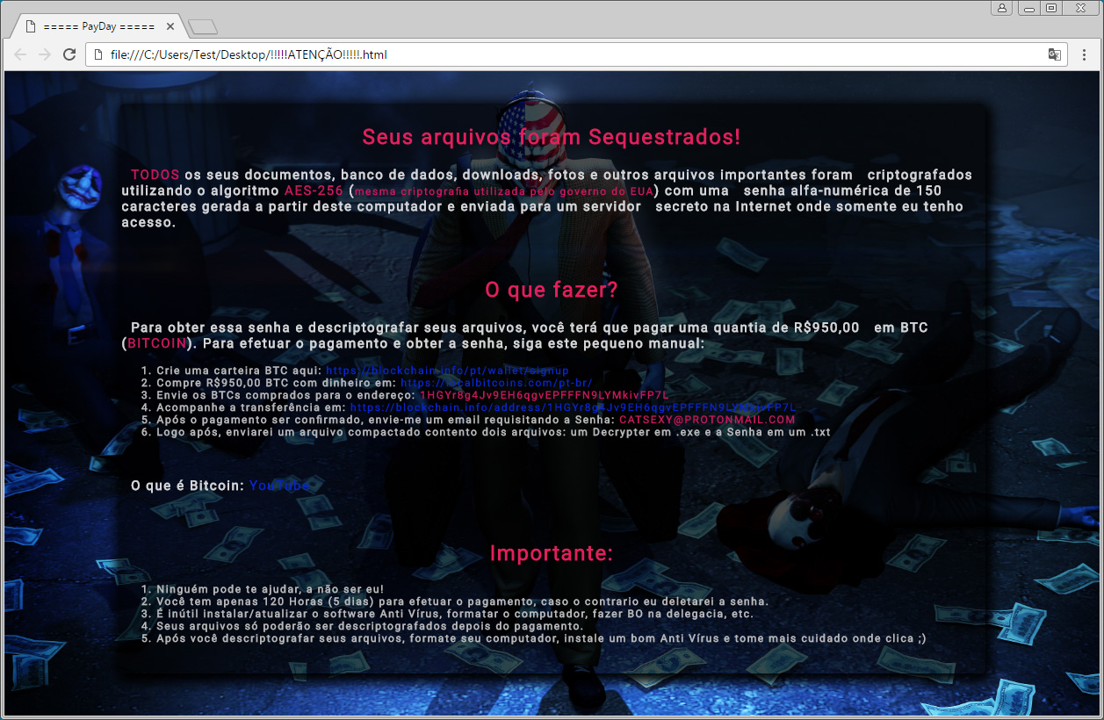This screenshot has height=720, width=1104.
Task: Click the 'AES-256' highlighted text
Action: pyautogui.click(x=314, y=191)
